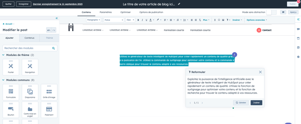Go to Accueil breadcrumb link

9,24
